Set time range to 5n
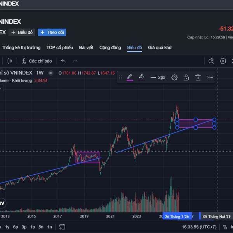 (x=41, y=227)
